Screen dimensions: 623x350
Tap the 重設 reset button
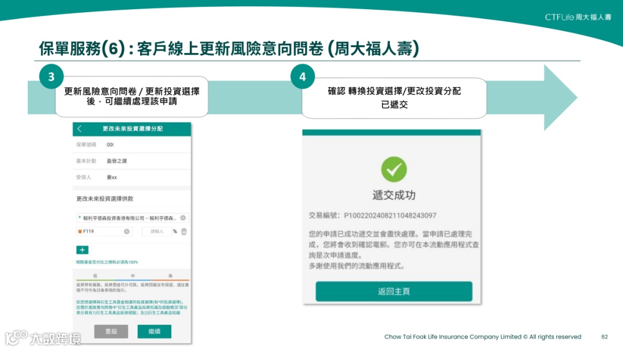point(111,332)
